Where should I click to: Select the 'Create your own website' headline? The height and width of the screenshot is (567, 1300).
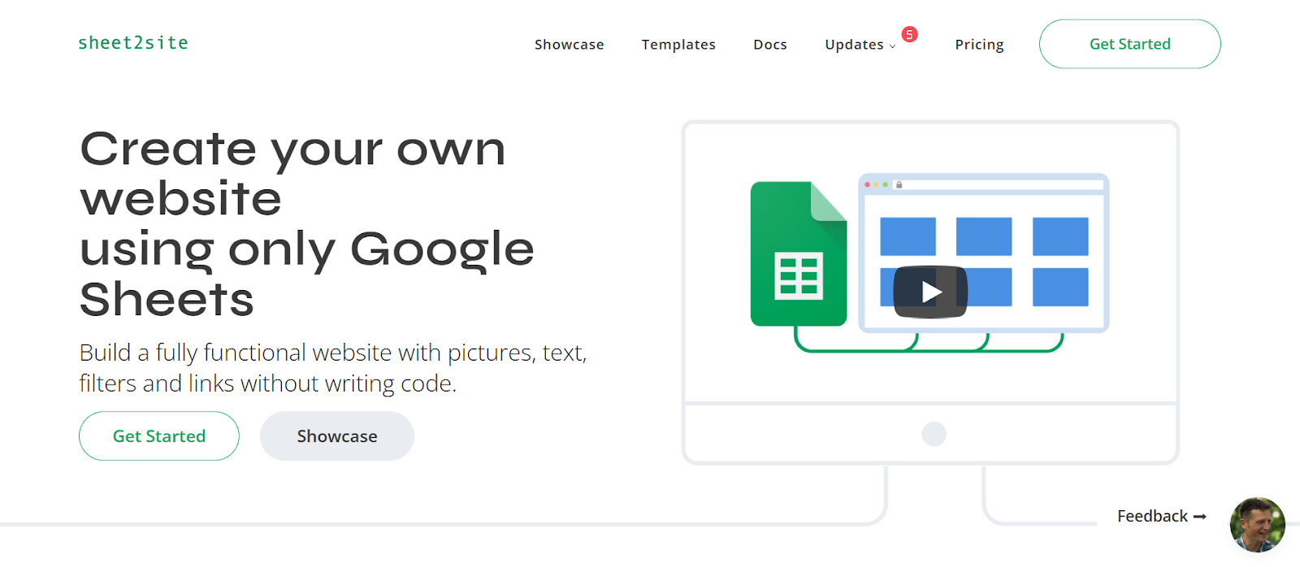coord(293,174)
